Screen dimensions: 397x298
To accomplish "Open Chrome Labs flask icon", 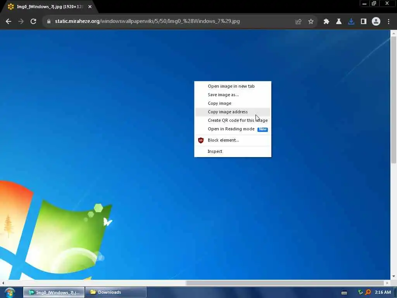I will pos(339,22).
